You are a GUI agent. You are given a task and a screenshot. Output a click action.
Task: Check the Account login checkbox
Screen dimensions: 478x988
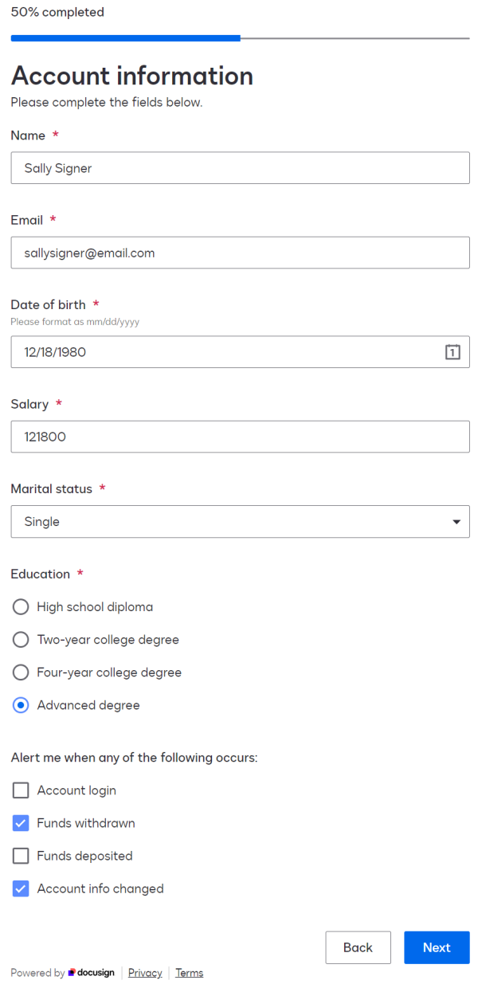[x=20, y=790]
